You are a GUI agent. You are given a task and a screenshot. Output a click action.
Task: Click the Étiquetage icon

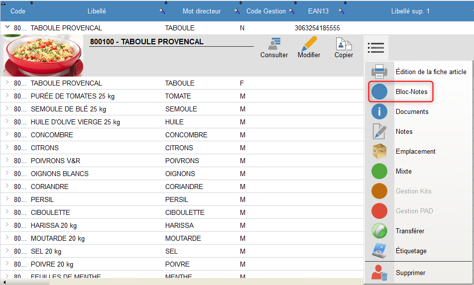pyautogui.click(x=379, y=251)
